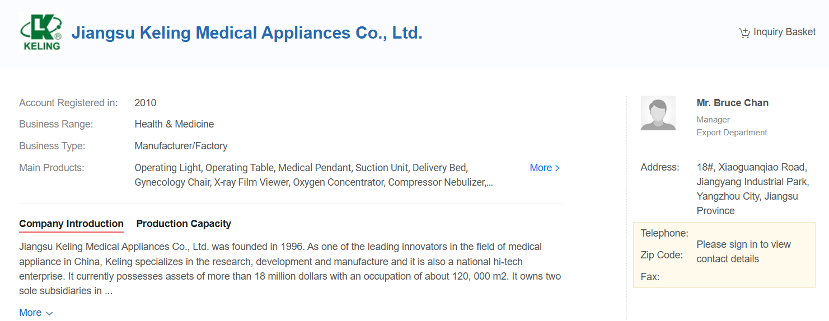
Task: Click the right chevron beside Main Products More
Action: click(557, 168)
